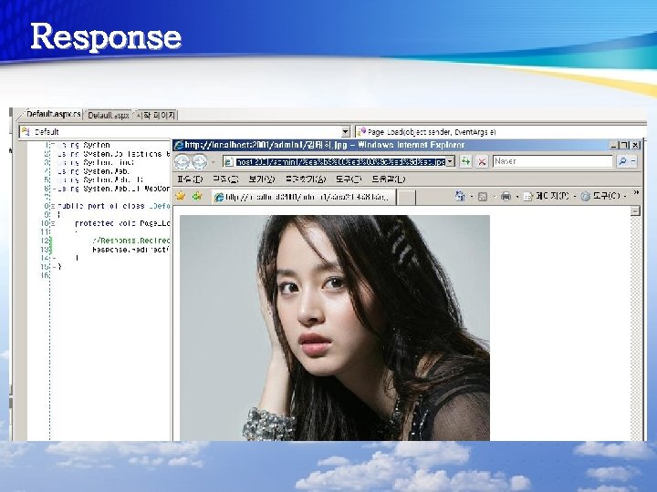The image size is (657, 492).
Task: Refresh the page with green arrows icon
Action: [x=465, y=161]
